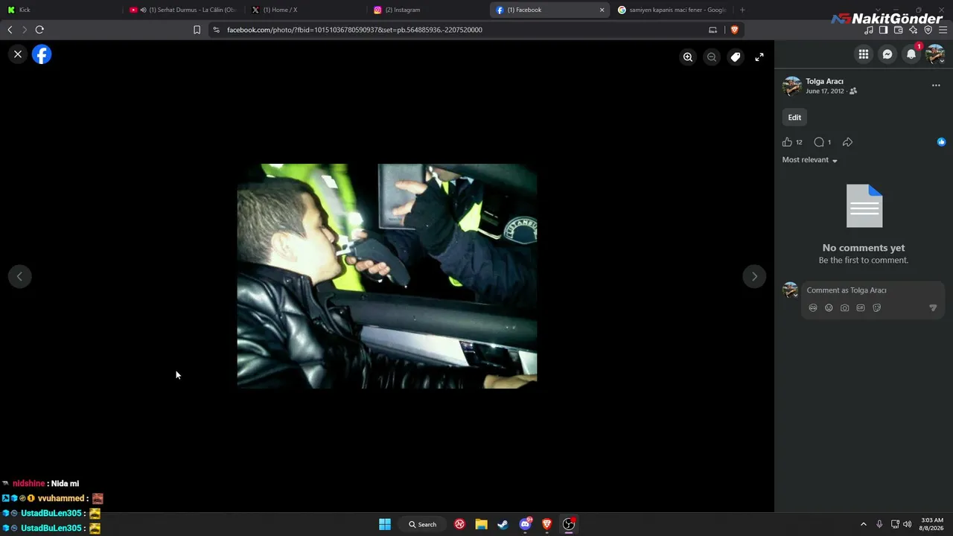Focus the Comment as Tolga Aracı field
The width and height of the screenshot is (953, 536).
coord(873,290)
